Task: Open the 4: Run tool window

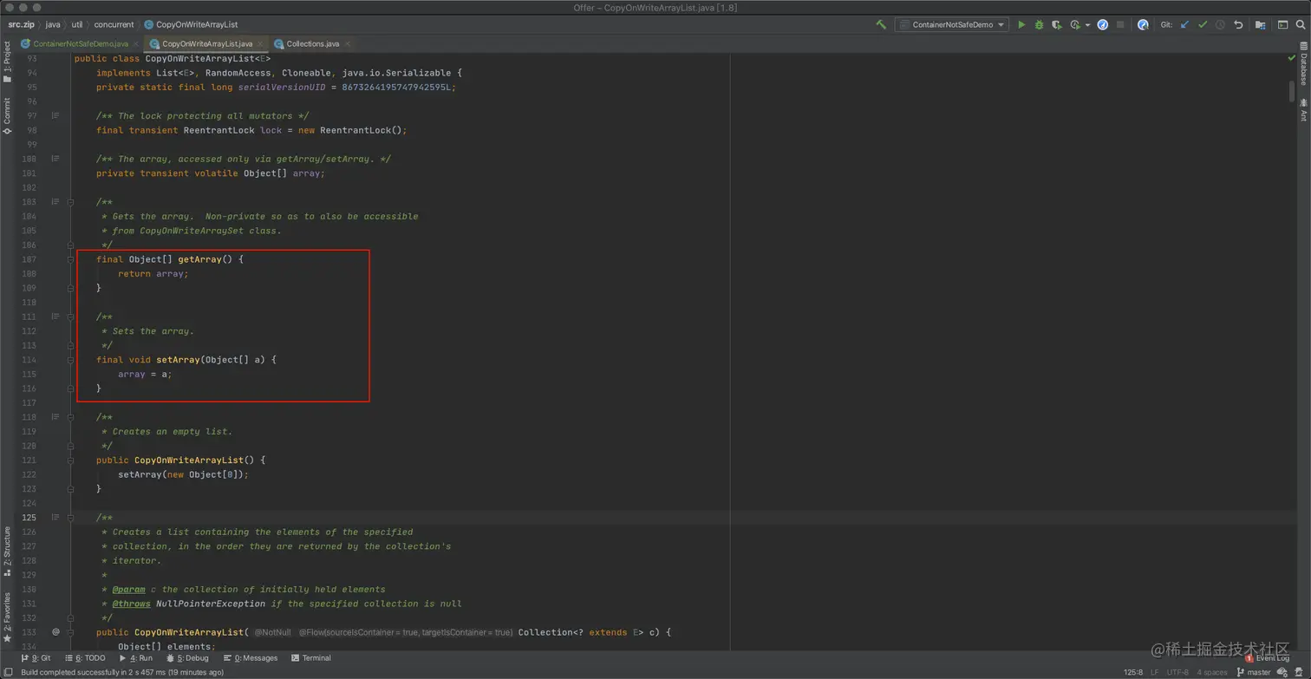Action: click(x=135, y=658)
